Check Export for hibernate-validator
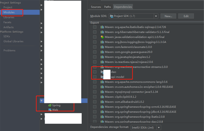Screen dimensions: 204x131 (95, 32)
